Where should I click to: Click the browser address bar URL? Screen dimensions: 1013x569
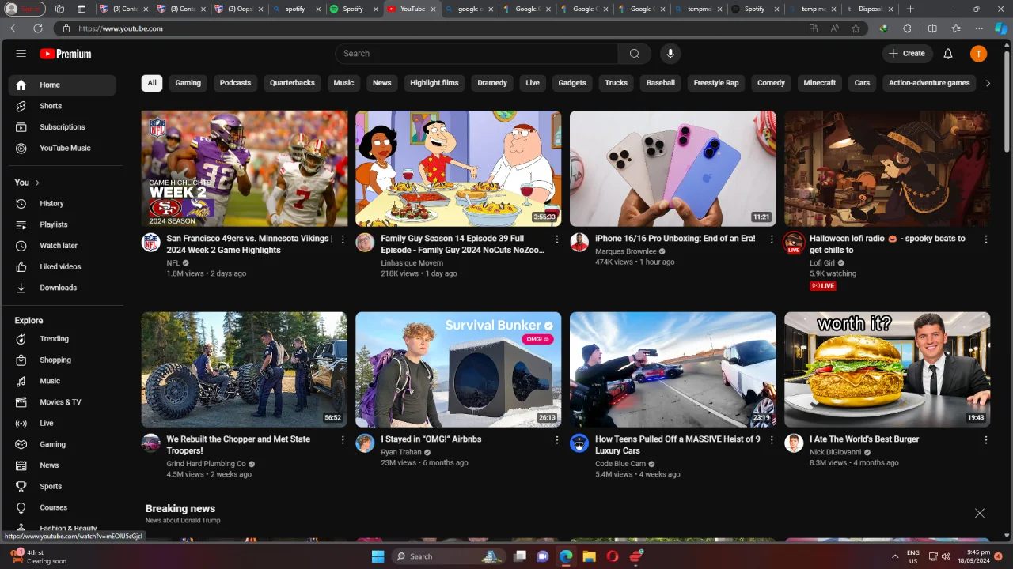[x=120, y=28]
